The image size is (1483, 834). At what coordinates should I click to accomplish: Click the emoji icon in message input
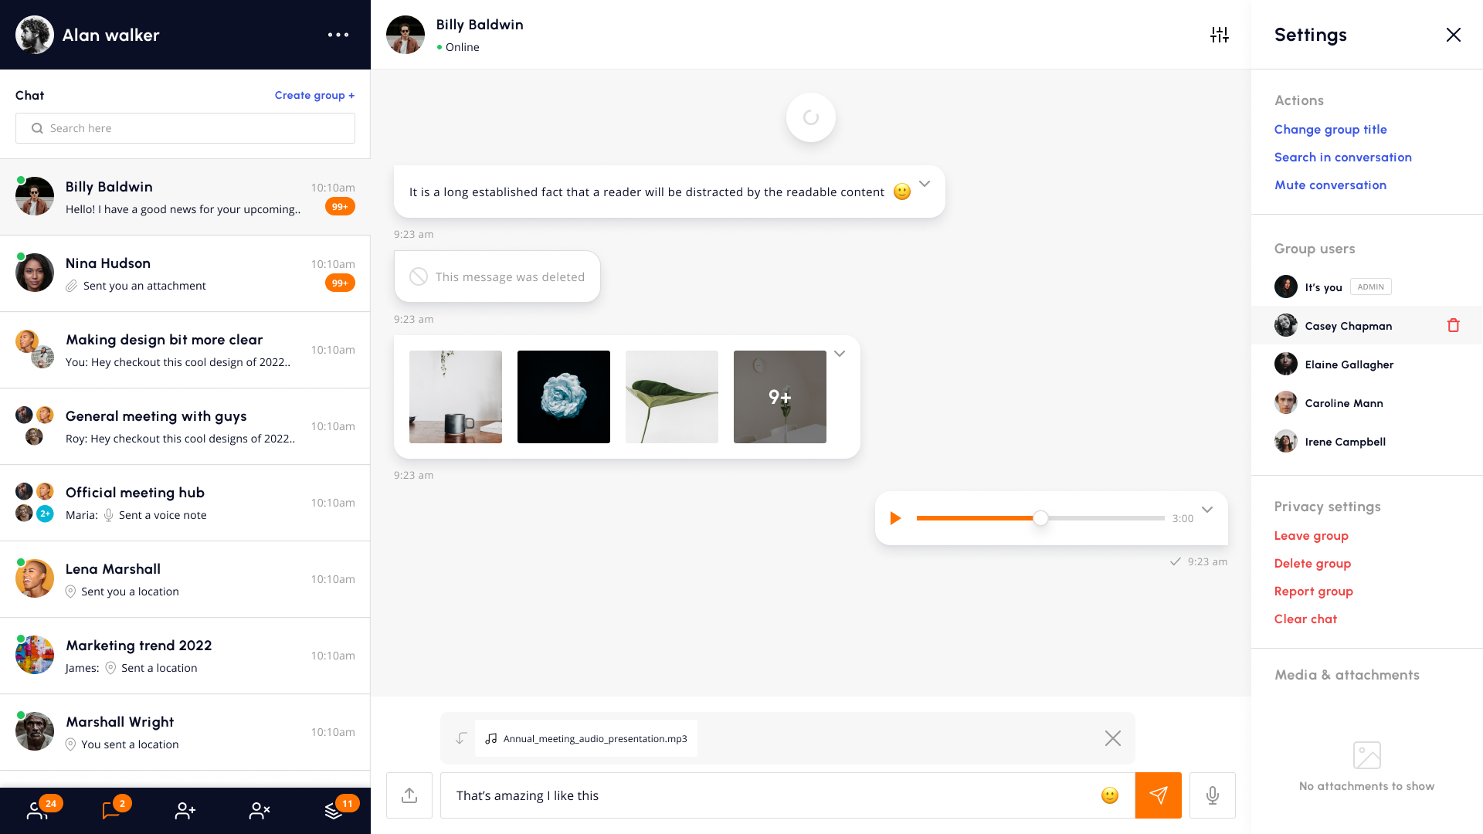[x=1109, y=795]
